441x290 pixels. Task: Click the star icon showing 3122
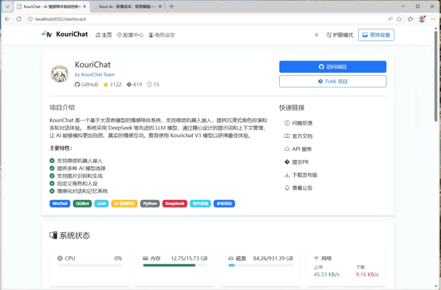[106, 85]
